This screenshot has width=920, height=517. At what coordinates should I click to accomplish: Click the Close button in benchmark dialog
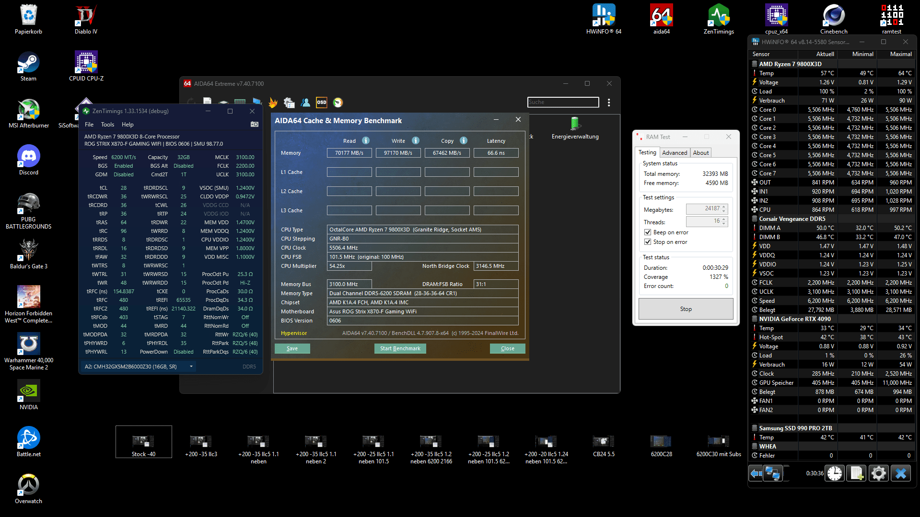[x=507, y=348]
